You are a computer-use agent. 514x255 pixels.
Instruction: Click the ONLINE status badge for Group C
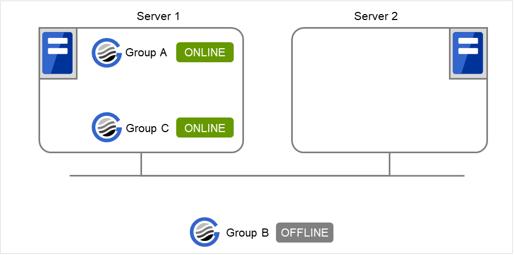click(x=205, y=128)
